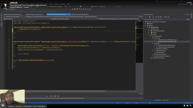Expand the Config folder

(x=149, y=33)
